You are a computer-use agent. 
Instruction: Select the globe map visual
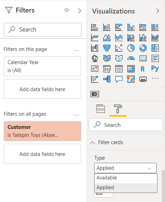pyautogui.click(x=95, y=58)
